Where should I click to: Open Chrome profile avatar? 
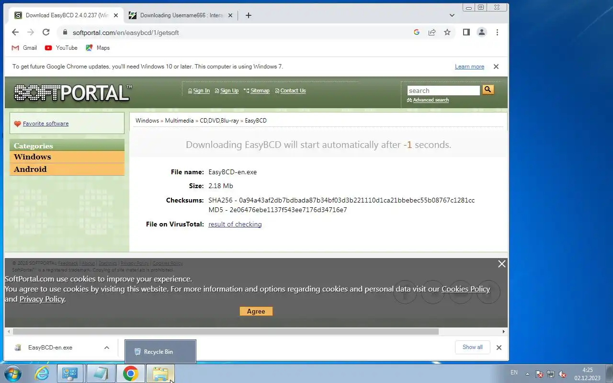(x=482, y=32)
